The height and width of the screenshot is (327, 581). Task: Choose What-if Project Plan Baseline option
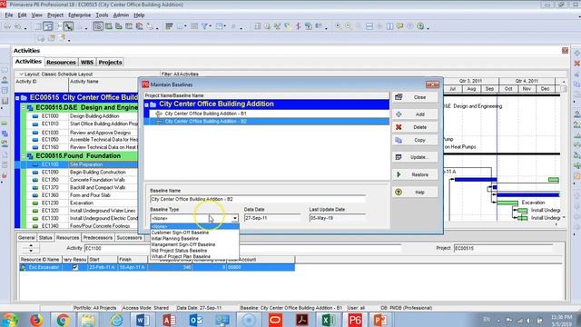coord(181,256)
